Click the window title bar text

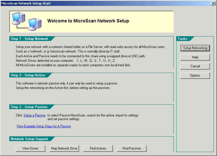(26, 3)
